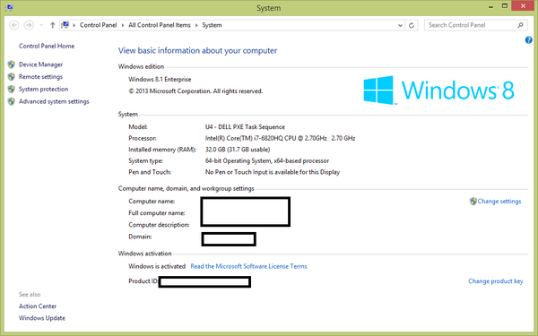Click the computer icon in address bar
The height and width of the screenshot is (336, 538).
coord(65,25)
